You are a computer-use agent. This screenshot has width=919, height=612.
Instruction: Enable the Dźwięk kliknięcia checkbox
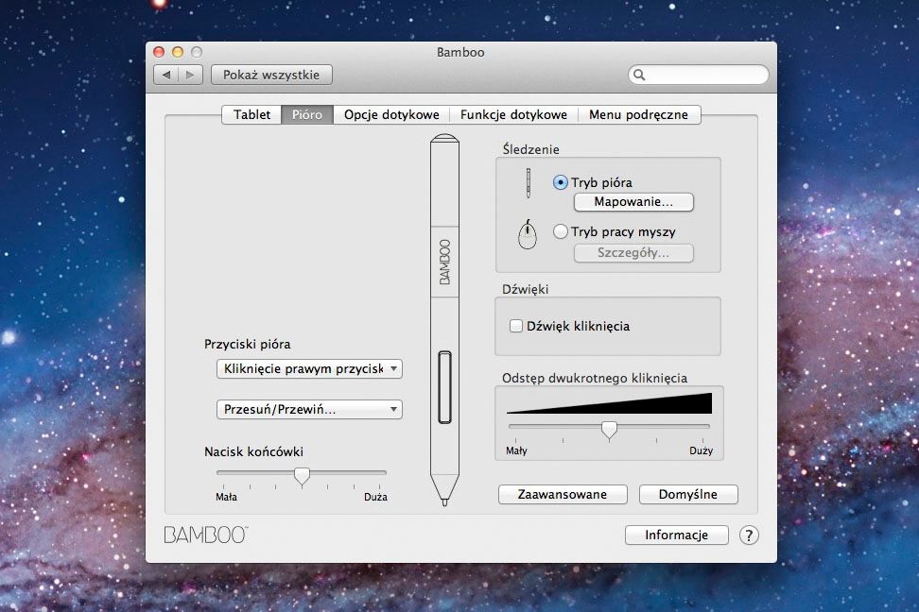pos(516,326)
